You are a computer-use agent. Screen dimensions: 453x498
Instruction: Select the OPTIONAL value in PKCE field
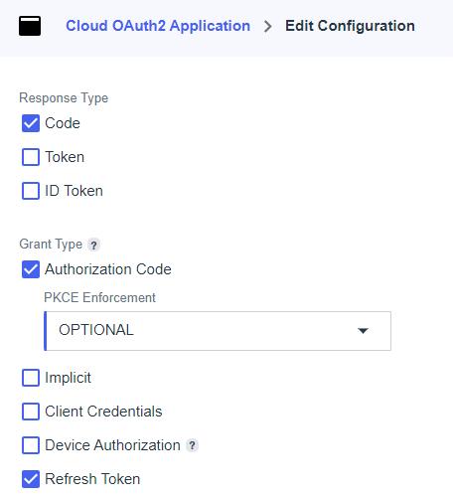click(x=96, y=330)
